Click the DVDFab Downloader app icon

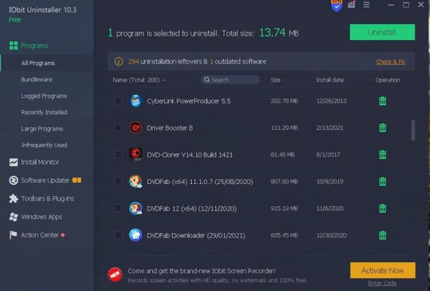tap(136, 235)
